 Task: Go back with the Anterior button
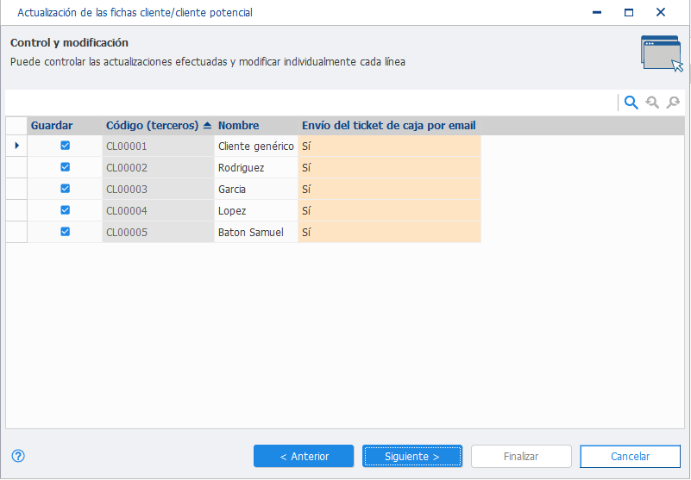pos(304,456)
